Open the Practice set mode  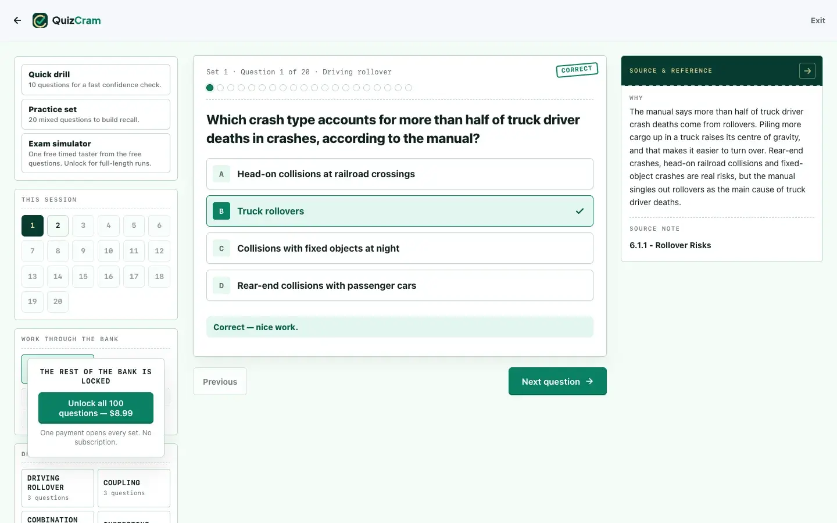pyautogui.click(x=96, y=114)
